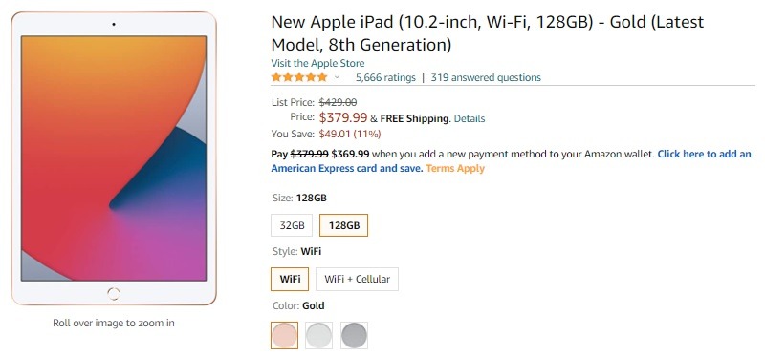The image size is (765, 356).
Task: Click the product title text
Action: [x=488, y=33]
